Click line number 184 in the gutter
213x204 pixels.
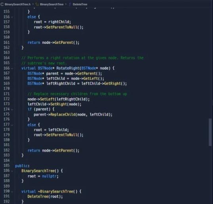click(6, 161)
